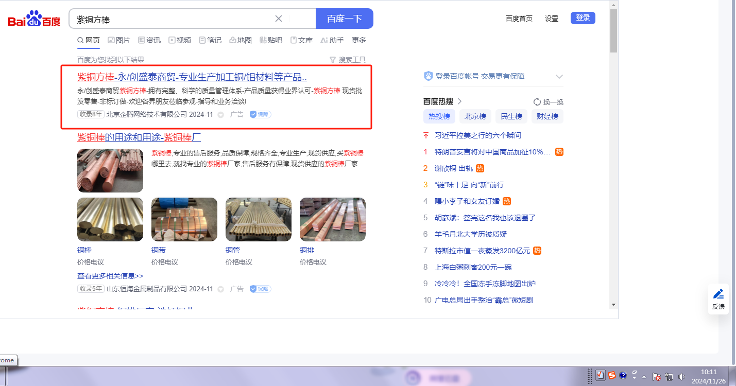Viewport: 736px width, 386px height.
Task: Click 北京企腾网络技术有限公司 advertiser name
Action: 147,114
